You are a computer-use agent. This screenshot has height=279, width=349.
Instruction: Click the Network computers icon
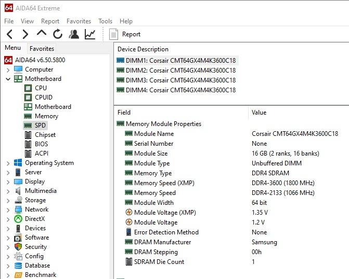click(x=18, y=210)
